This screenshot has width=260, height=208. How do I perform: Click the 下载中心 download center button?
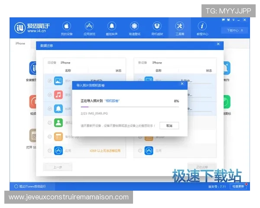[235, 30]
